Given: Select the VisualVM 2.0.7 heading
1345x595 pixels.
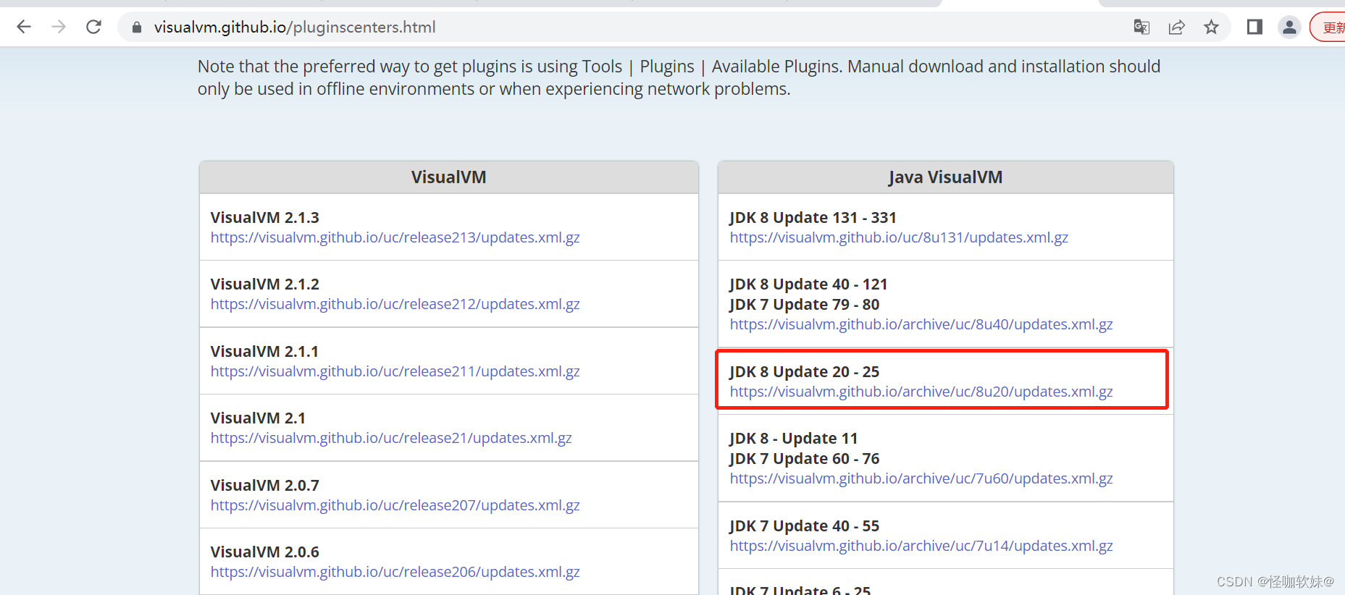Looking at the screenshot, I should click(264, 485).
